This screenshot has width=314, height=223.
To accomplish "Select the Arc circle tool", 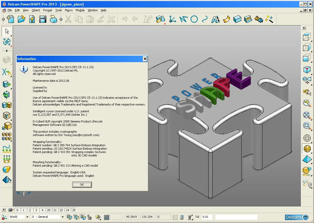I will coord(194,19).
